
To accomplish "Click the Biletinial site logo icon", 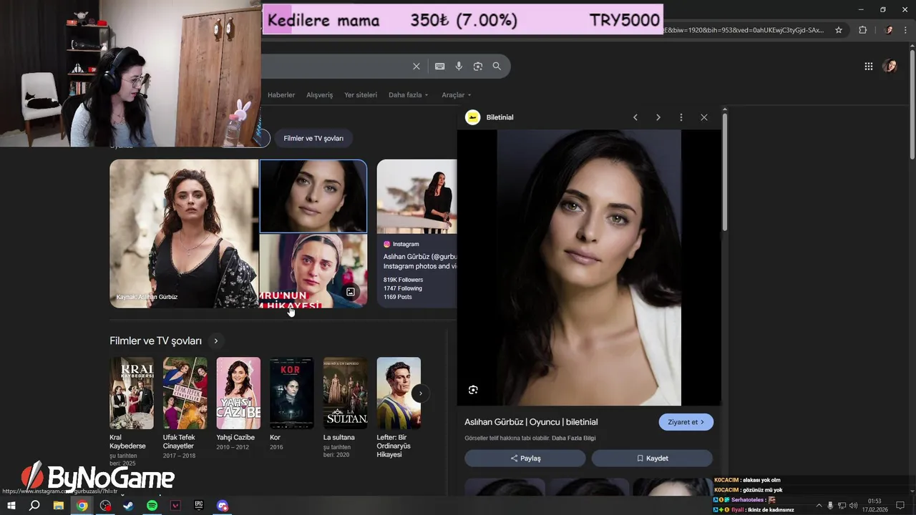I will click(x=472, y=117).
